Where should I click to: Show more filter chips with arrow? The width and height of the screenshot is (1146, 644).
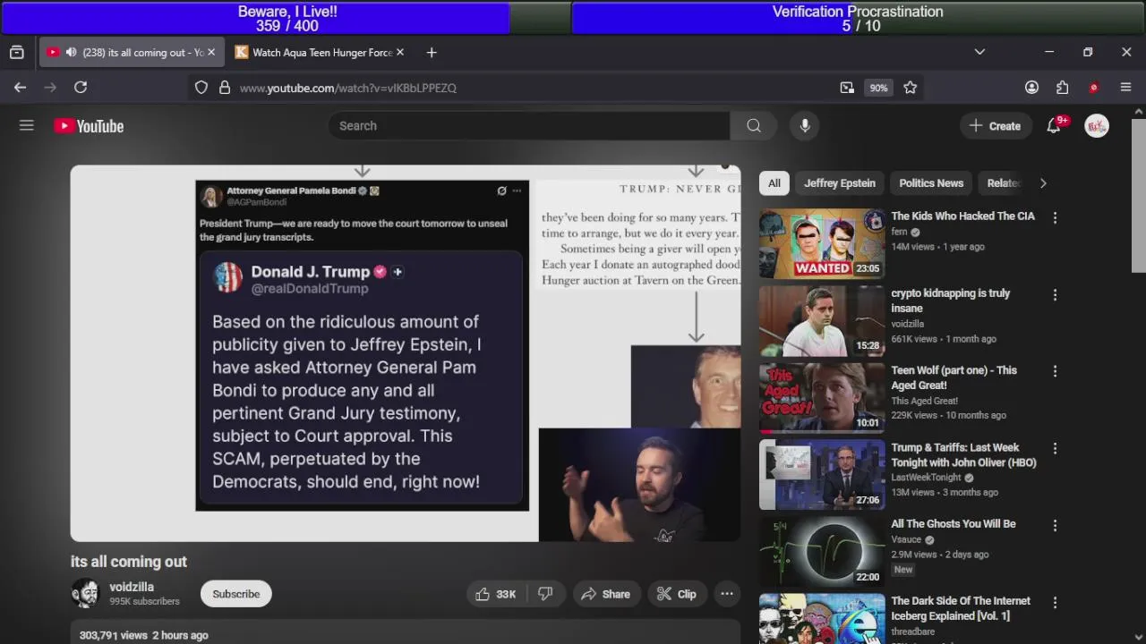[1043, 183]
